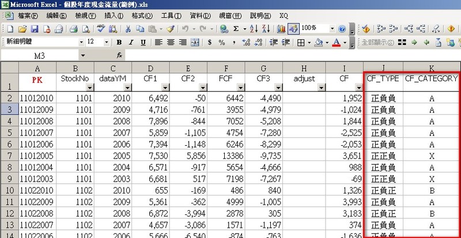Screen dimensions: 461x238
Task: Activate the Format Painter brush
Action: (171, 29)
